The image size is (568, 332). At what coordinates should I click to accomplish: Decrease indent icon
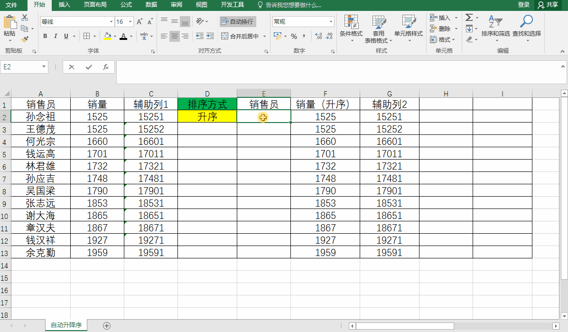[x=200, y=36]
